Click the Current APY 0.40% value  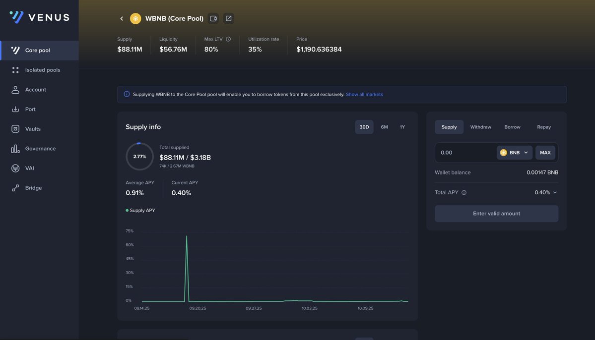click(181, 193)
